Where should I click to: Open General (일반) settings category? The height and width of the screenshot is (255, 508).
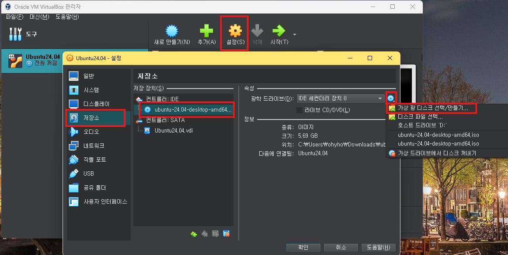(x=98, y=76)
